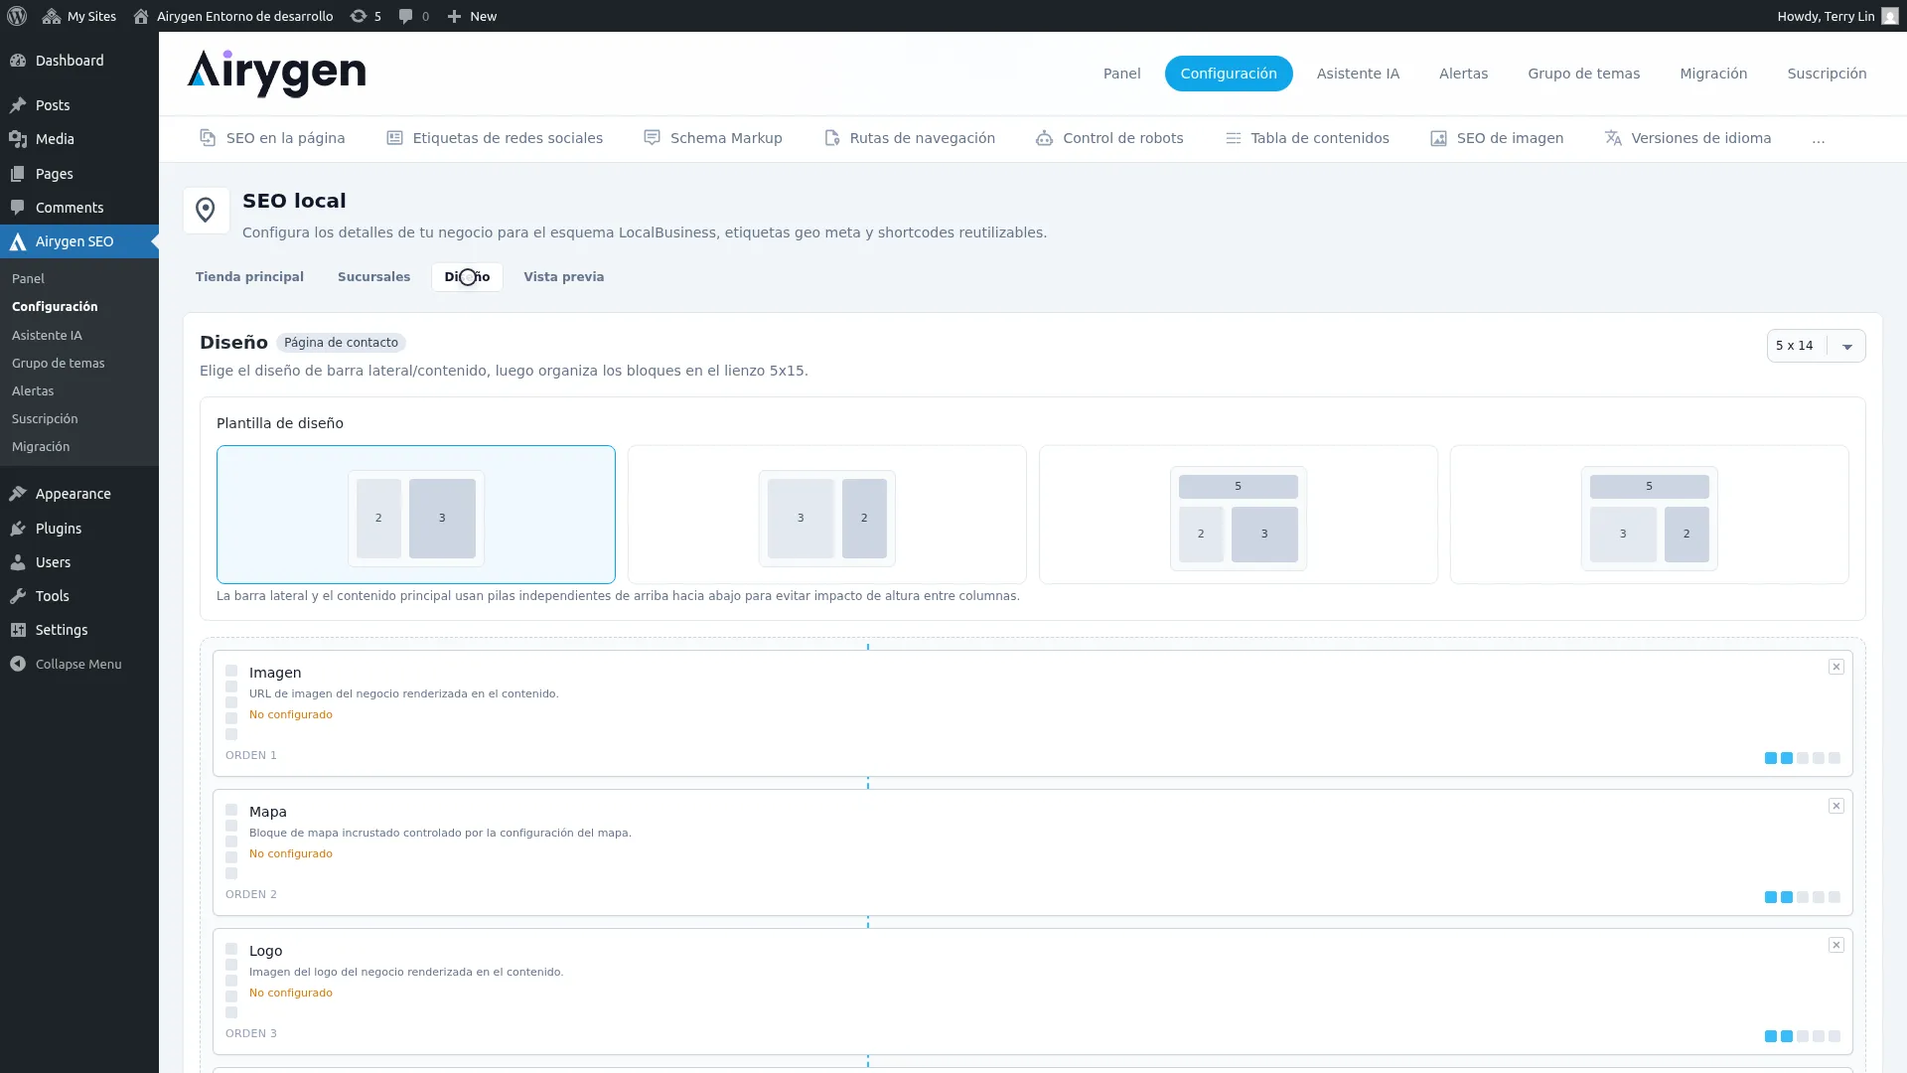This screenshot has width=1907, height=1073.
Task: Open the WordPress logo menu
Action: (x=17, y=16)
